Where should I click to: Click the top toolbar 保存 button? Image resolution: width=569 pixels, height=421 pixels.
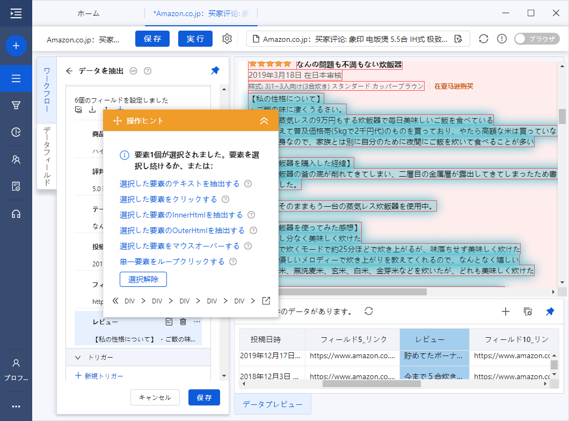[x=152, y=39]
